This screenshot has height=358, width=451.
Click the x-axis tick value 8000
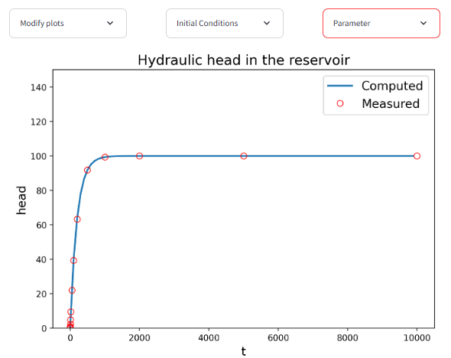[x=348, y=337]
